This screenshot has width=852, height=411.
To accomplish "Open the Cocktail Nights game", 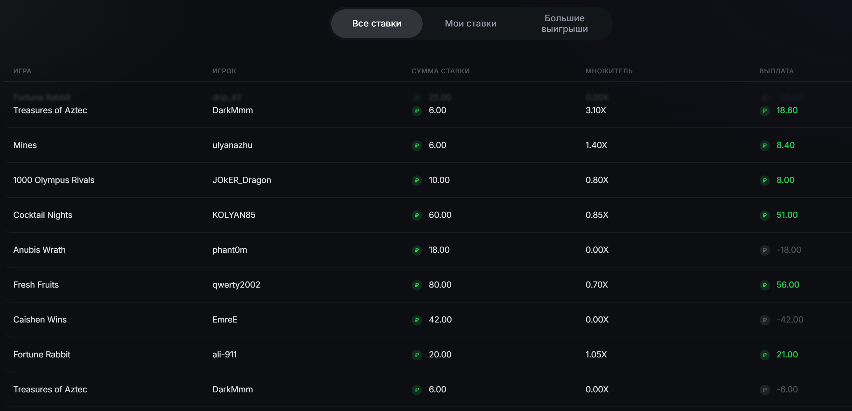I will pos(43,215).
